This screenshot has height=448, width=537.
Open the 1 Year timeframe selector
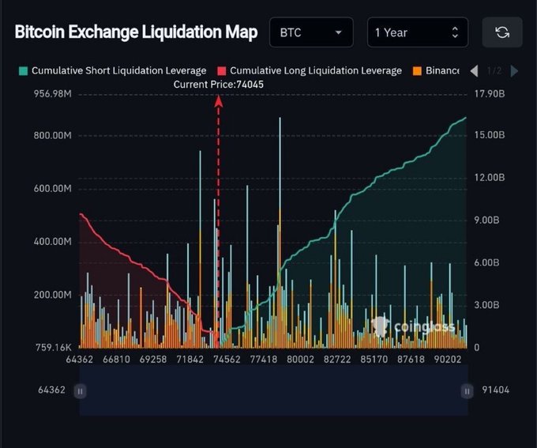pos(418,32)
